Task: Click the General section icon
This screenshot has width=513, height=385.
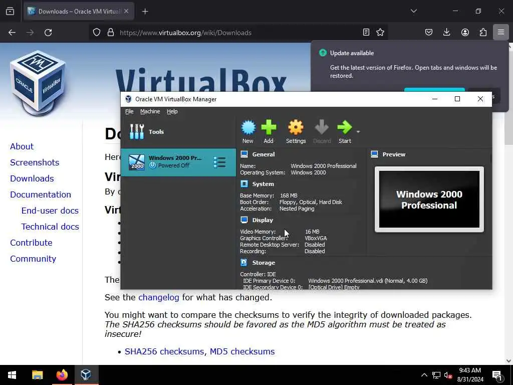Action: [x=244, y=154]
